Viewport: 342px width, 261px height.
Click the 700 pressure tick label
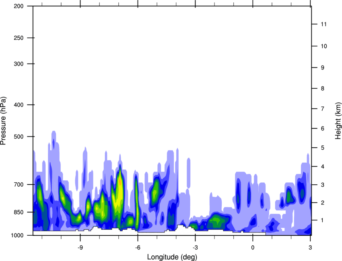[19, 184]
